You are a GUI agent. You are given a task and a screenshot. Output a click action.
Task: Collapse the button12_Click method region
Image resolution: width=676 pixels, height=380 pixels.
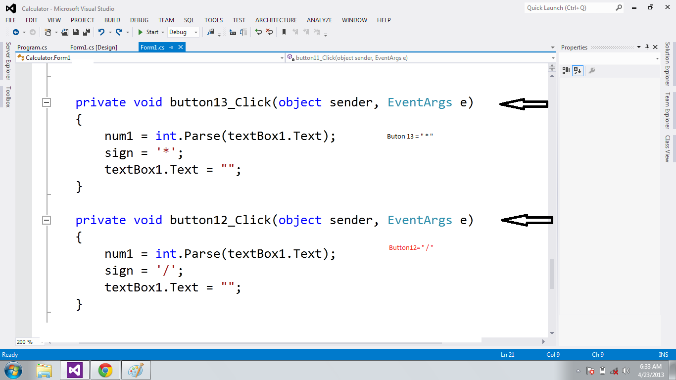[46, 220]
